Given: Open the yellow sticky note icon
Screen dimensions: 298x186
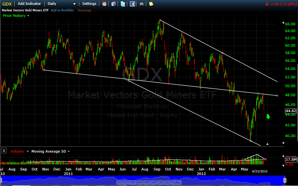Looking at the screenshot, I should tap(151, 4).
